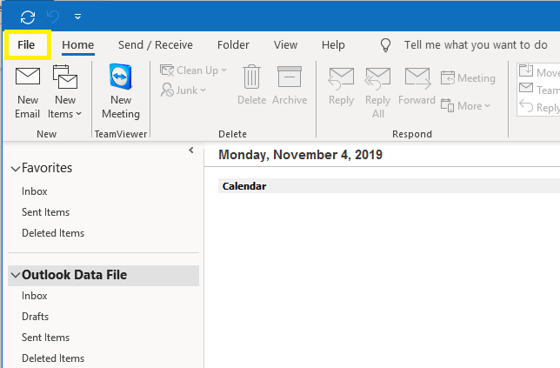Create a New Email

[x=28, y=92]
